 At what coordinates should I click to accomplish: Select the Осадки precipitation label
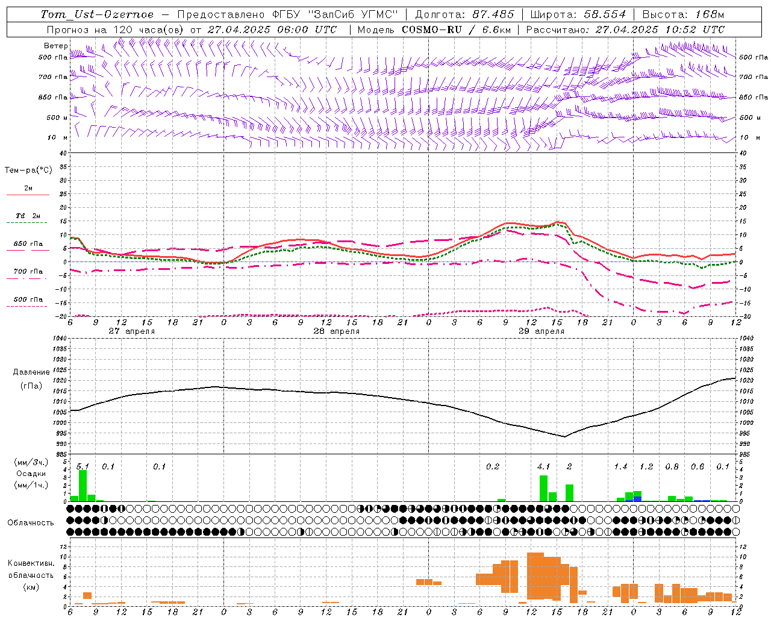[x=31, y=474]
